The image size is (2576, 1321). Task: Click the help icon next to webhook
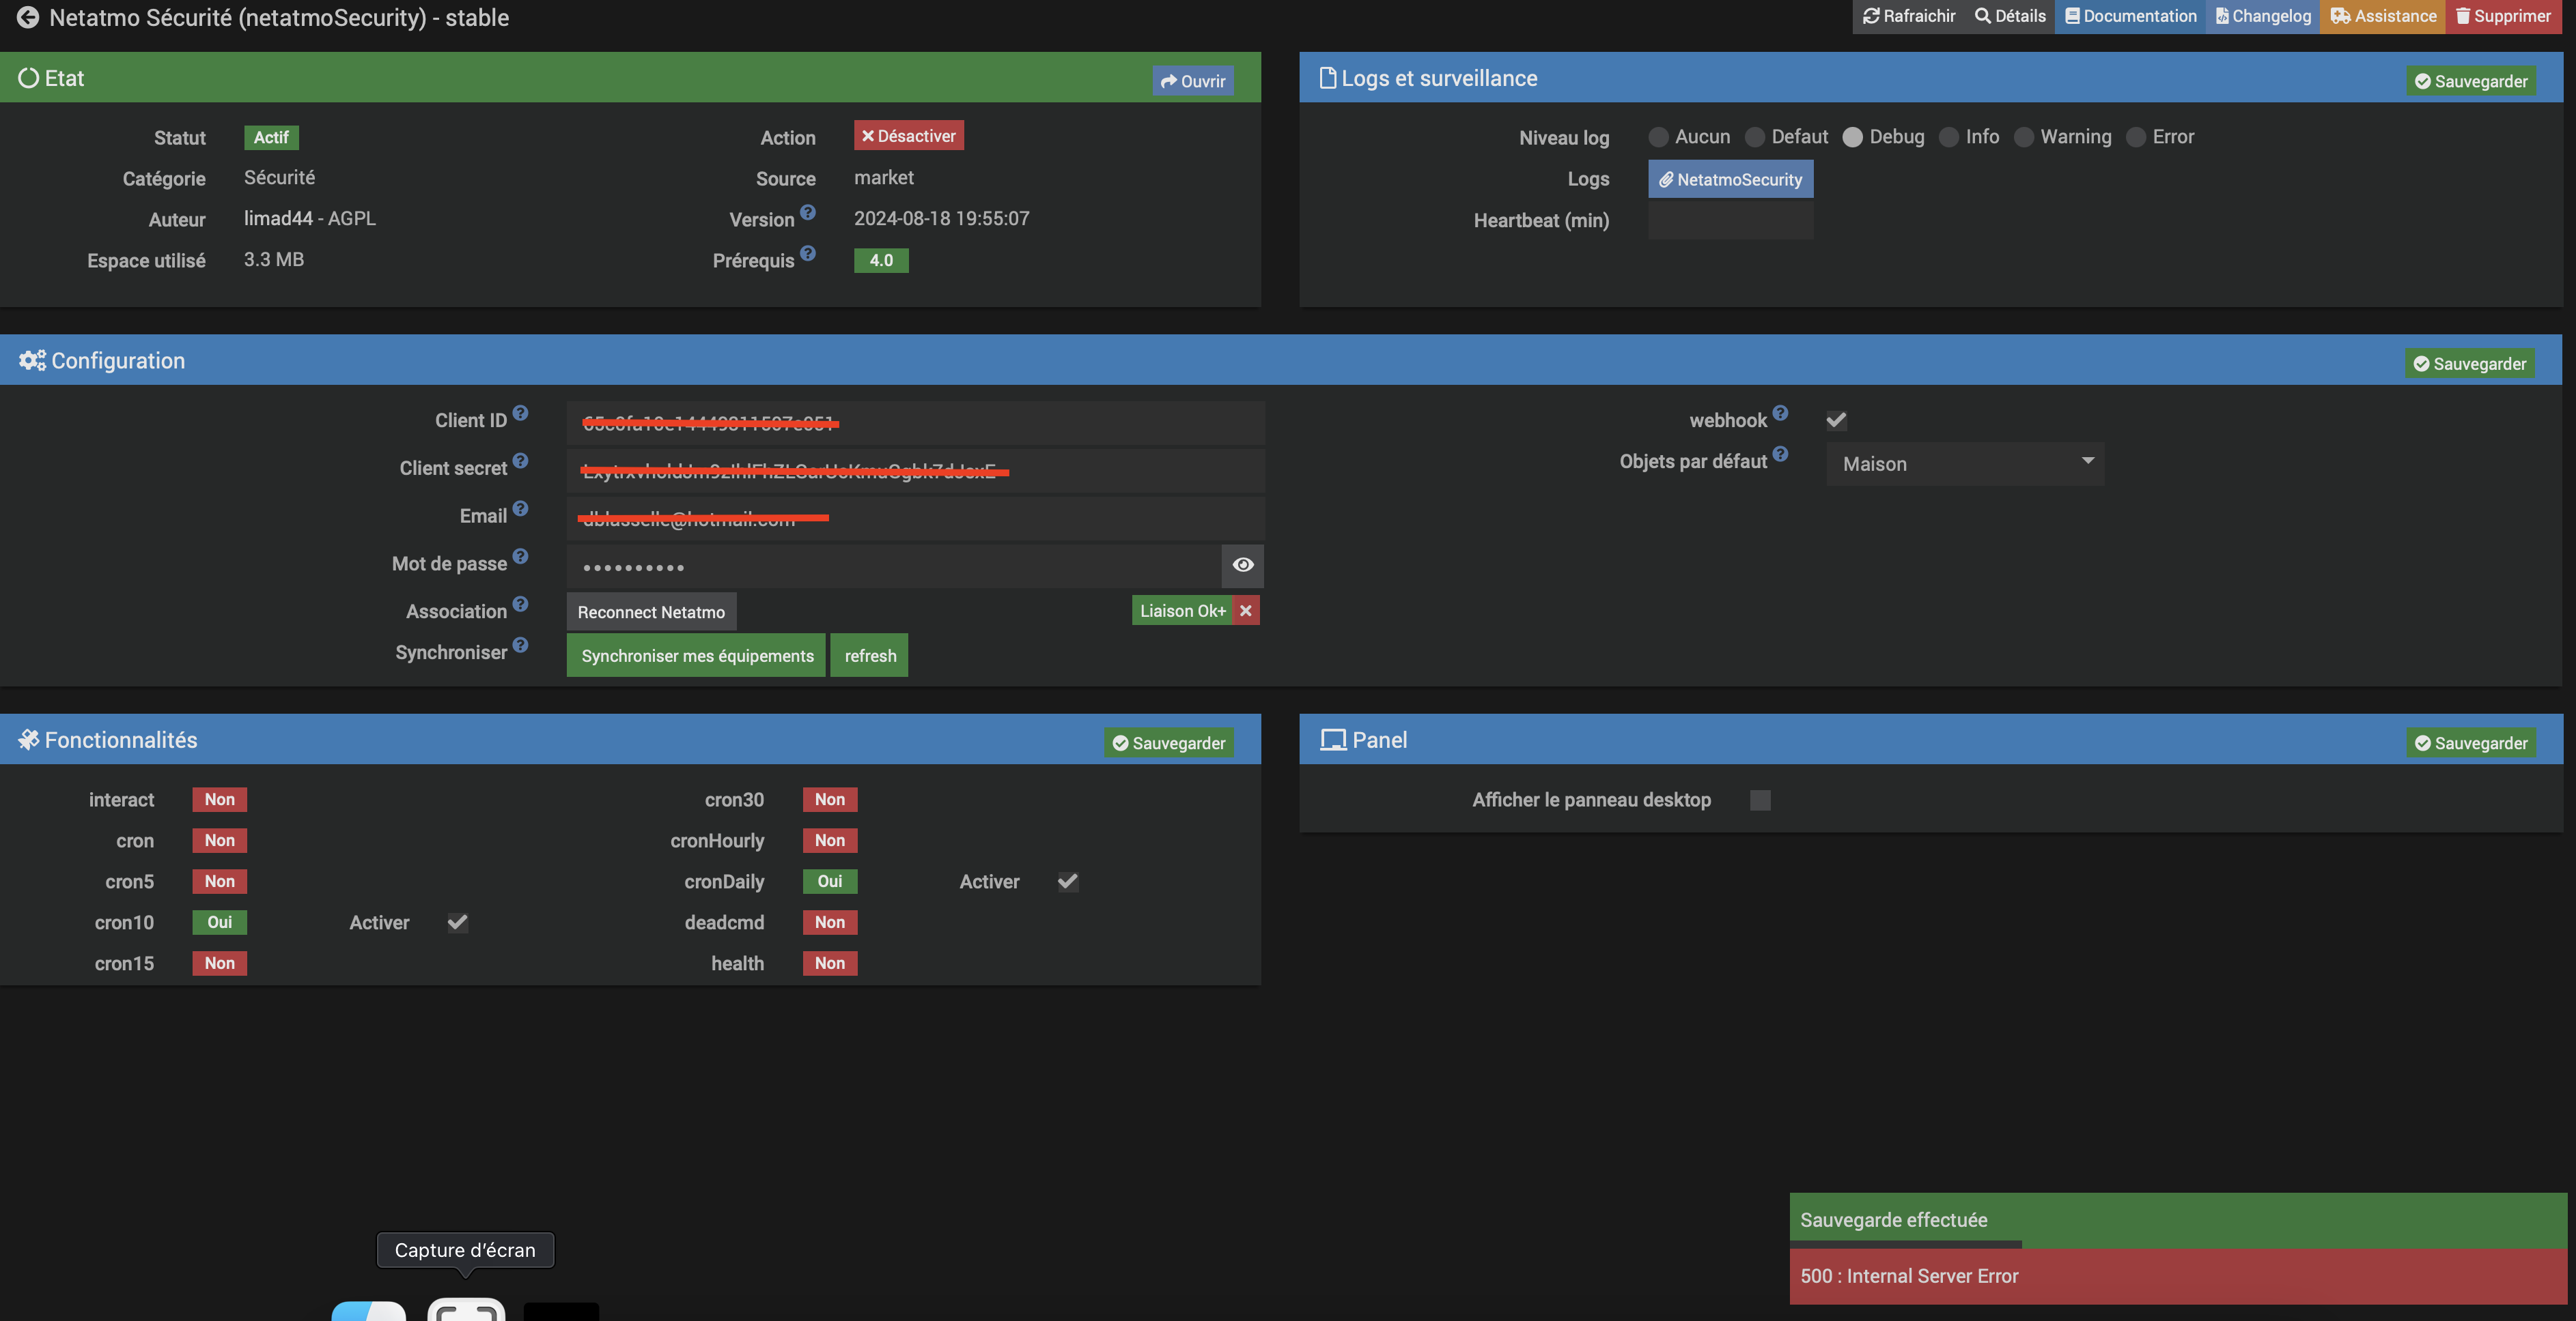coord(1780,413)
